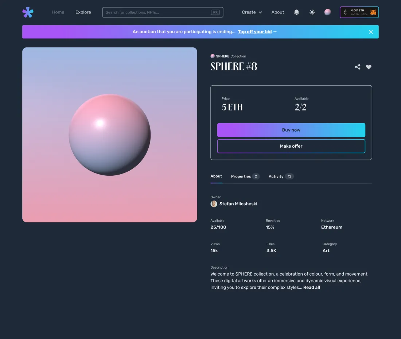Image resolution: width=401 pixels, height=339 pixels.
Task: Dismiss the auction banner with the X
Action: pyautogui.click(x=371, y=32)
